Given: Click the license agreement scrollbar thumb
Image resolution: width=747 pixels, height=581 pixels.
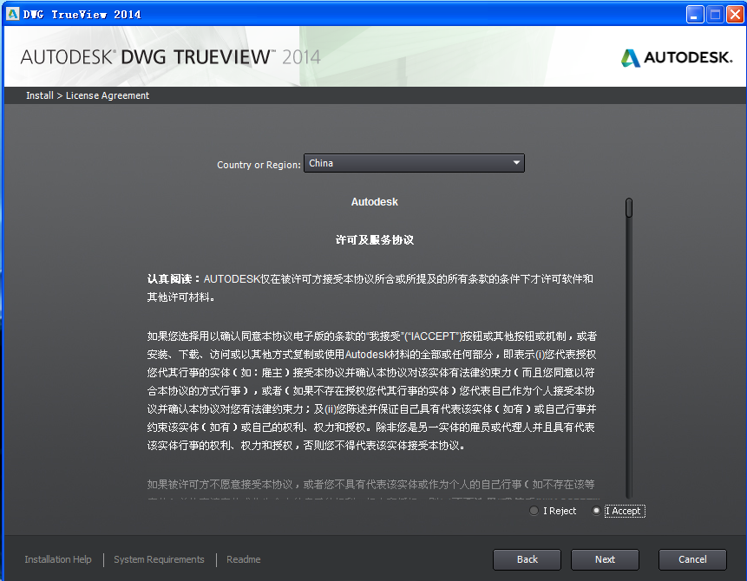Looking at the screenshot, I should [629, 207].
